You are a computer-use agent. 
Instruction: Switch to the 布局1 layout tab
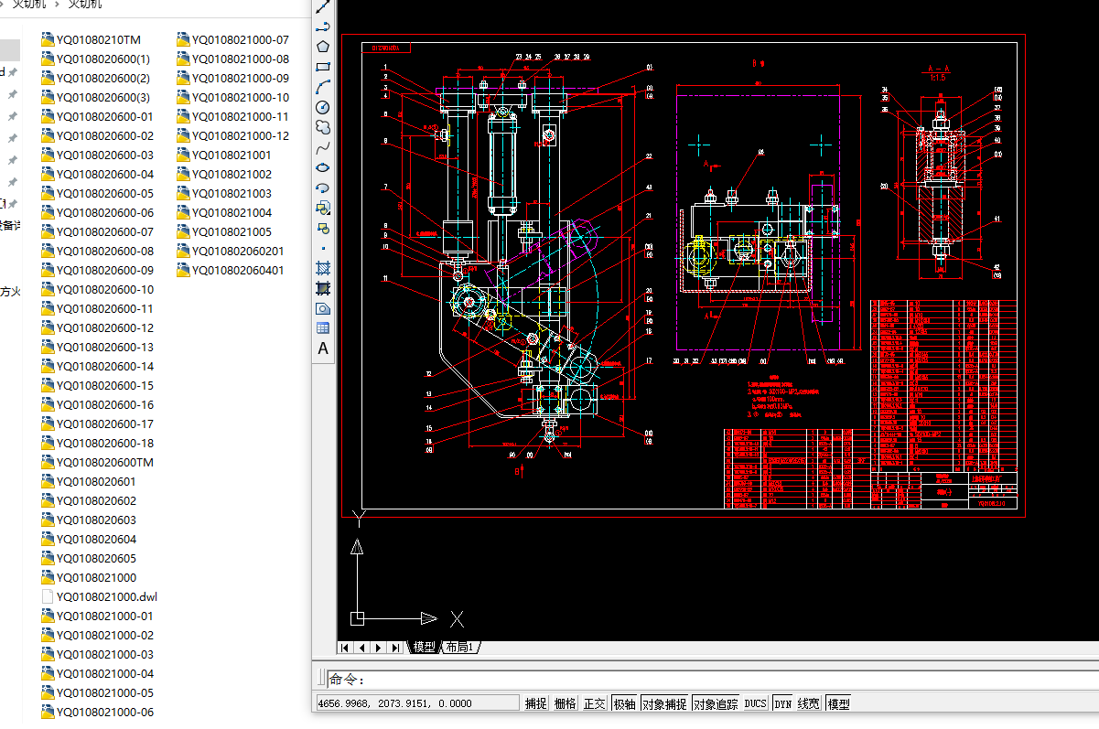460,647
